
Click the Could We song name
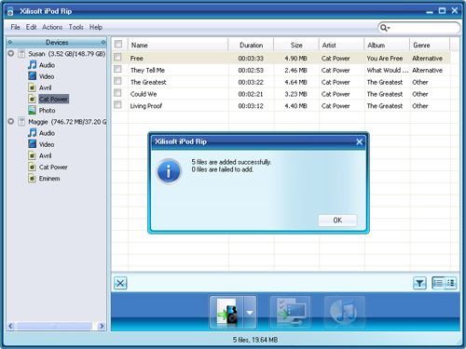click(x=144, y=94)
